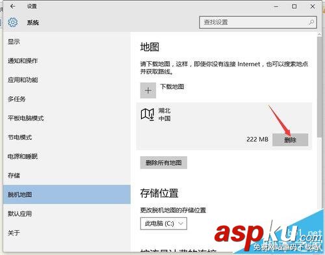Click 删除所有地图 button
The height and width of the screenshot is (255, 325).
coord(164,163)
